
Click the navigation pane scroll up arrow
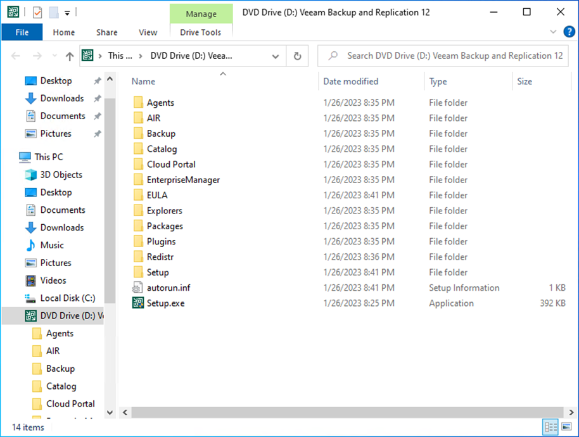pos(110,79)
